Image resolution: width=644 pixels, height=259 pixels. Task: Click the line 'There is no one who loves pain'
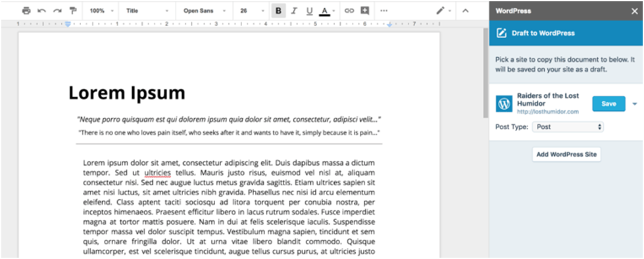229,133
